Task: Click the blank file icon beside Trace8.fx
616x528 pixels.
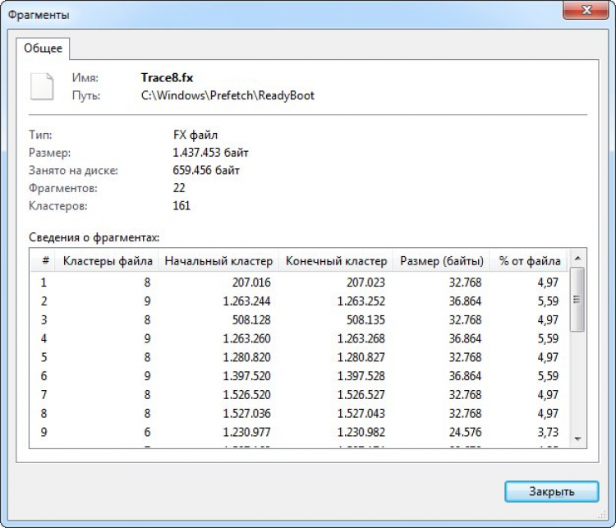Action: tap(42, 86)
